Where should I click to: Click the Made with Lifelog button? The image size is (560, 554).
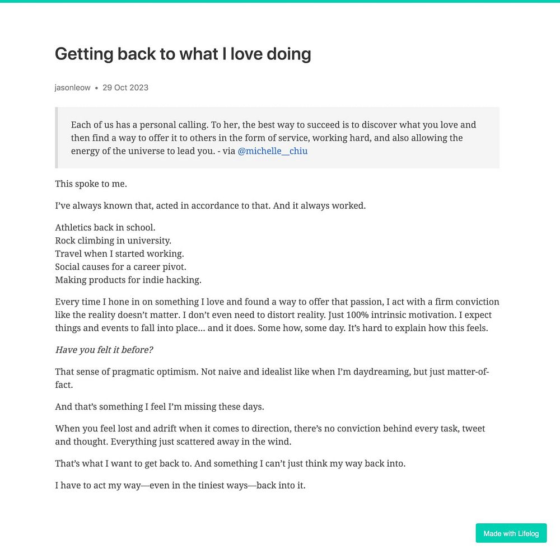point(511,533)
